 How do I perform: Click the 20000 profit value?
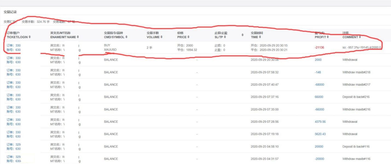pyautogui.click(x=319, y=147)
